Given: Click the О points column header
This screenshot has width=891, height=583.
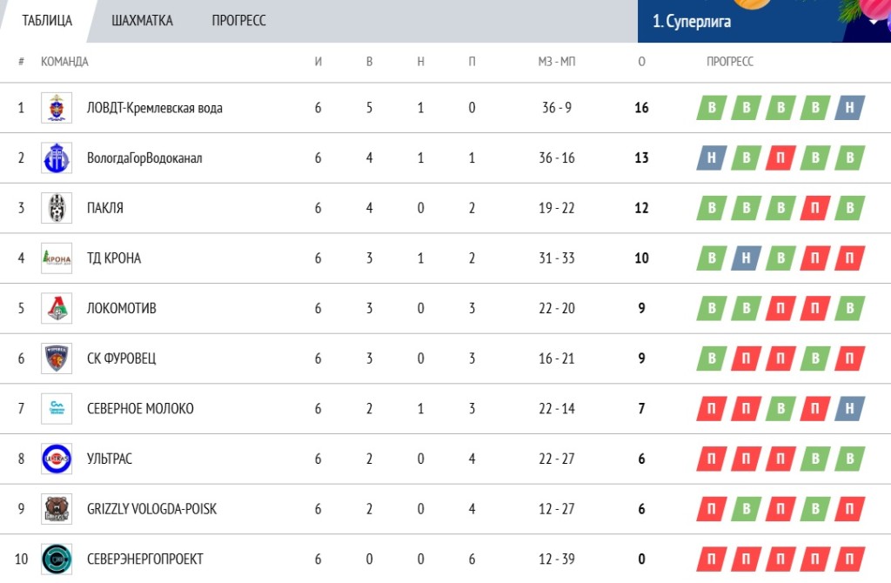Looking at the screenshot, I should (641, 62).
